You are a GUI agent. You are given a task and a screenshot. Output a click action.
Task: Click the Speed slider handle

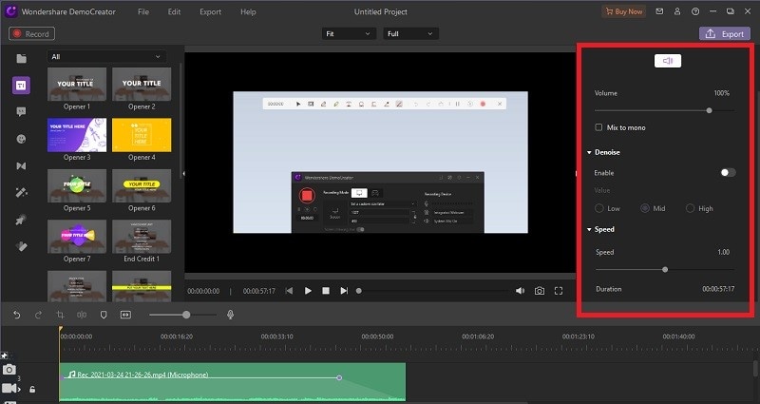coord(665,270)
